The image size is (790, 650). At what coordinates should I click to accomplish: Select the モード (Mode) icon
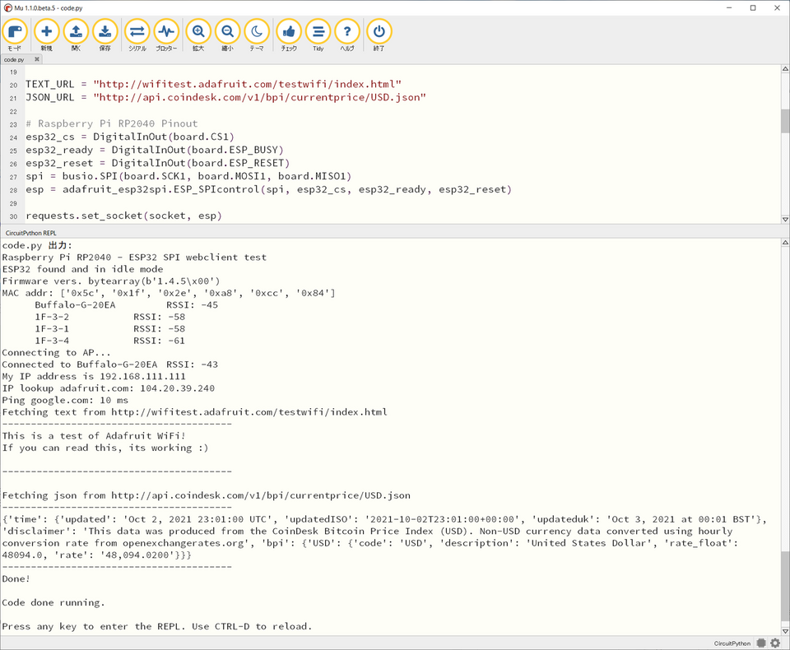[x=15, y=33]
